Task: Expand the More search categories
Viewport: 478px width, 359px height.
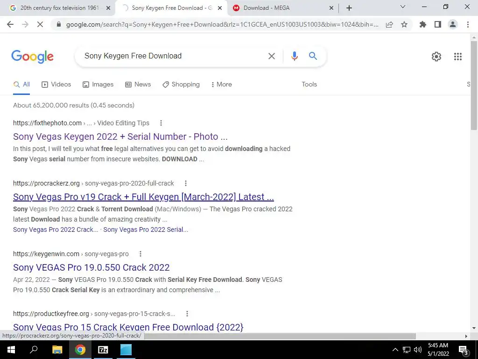Action: click(222, 85)
